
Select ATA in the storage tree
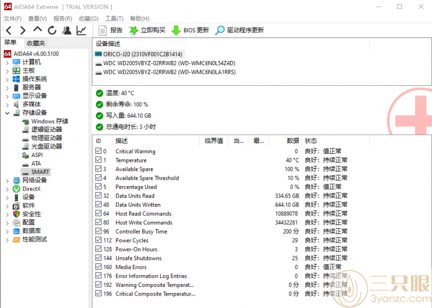[x=36, y=163]
